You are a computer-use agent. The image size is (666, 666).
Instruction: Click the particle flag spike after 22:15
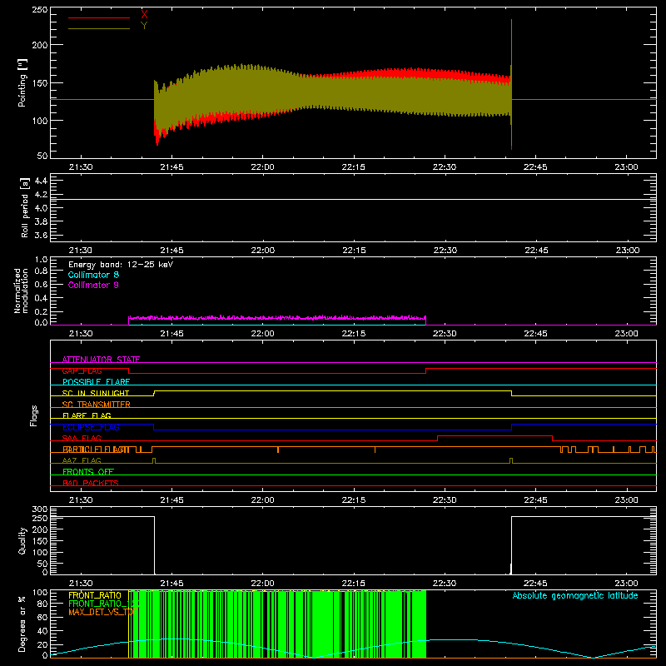coord(375,450)
